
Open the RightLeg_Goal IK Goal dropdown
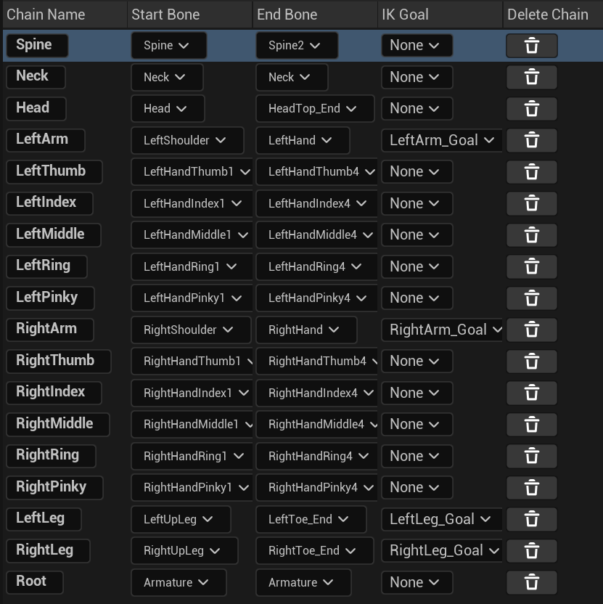click(442, 551)
